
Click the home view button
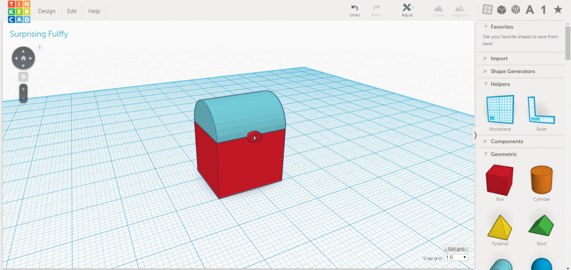[23, 57]
